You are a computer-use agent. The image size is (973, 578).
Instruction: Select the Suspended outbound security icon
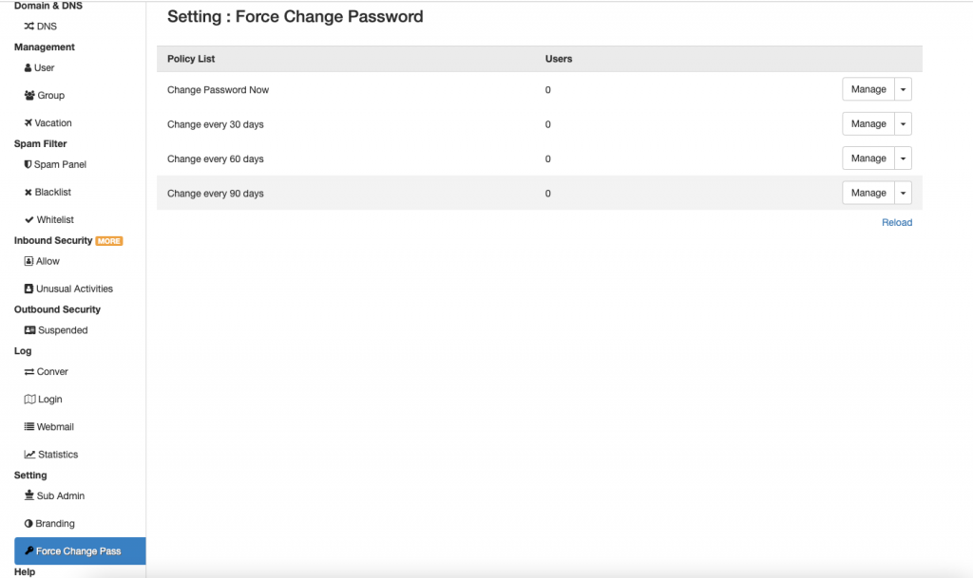30,329
